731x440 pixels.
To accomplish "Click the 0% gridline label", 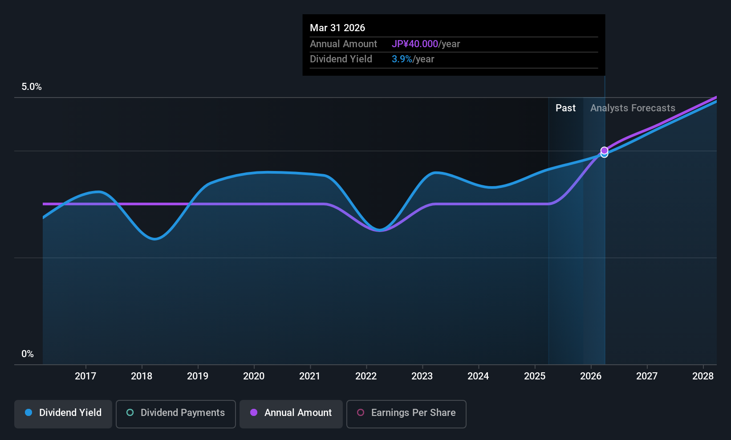I will (x=27, y=354).
